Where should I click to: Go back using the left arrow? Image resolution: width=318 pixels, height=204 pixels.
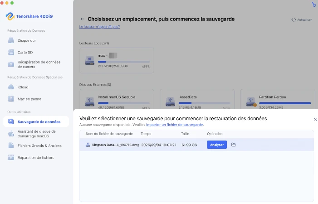[x=83, y=19]
